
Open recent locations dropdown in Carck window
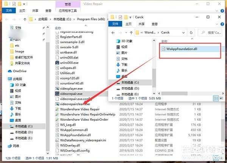point(126,33)
